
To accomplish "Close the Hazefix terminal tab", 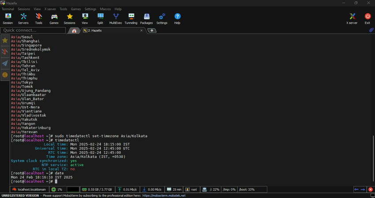I will point(142,30).
